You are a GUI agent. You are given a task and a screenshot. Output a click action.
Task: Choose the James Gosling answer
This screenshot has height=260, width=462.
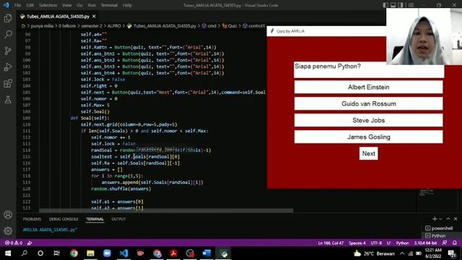[369, 137]
